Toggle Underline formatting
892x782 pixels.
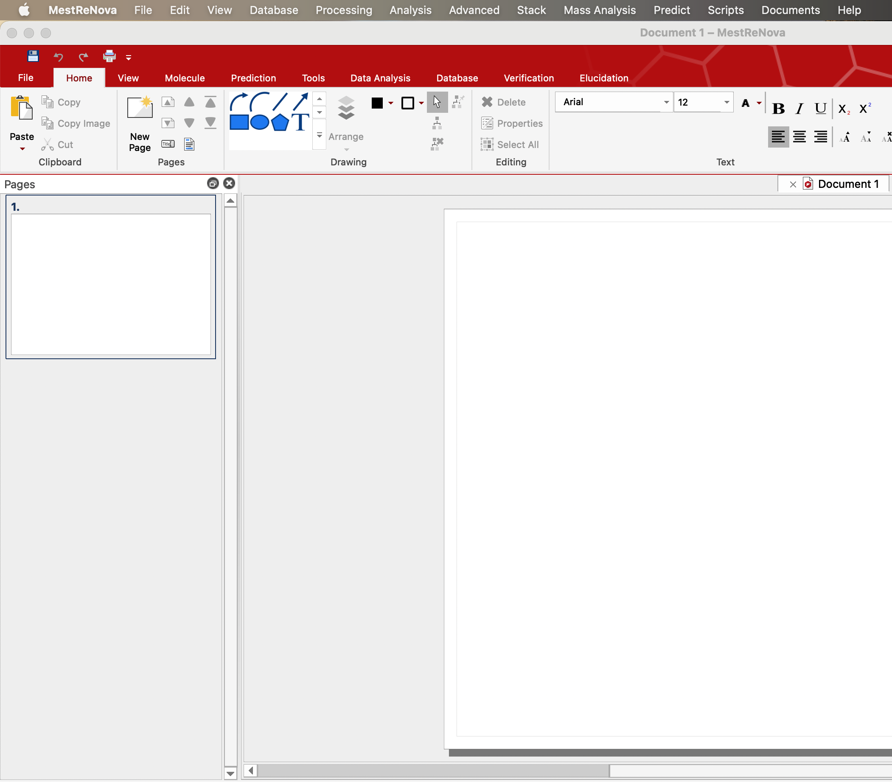tap(820, 109)
